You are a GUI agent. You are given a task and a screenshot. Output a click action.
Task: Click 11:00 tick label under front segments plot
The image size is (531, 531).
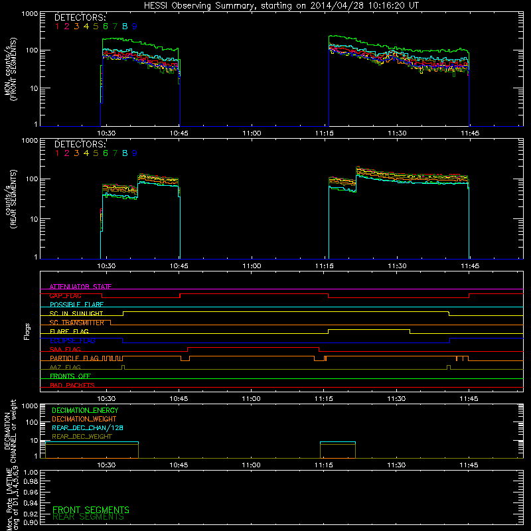(252, 133)
